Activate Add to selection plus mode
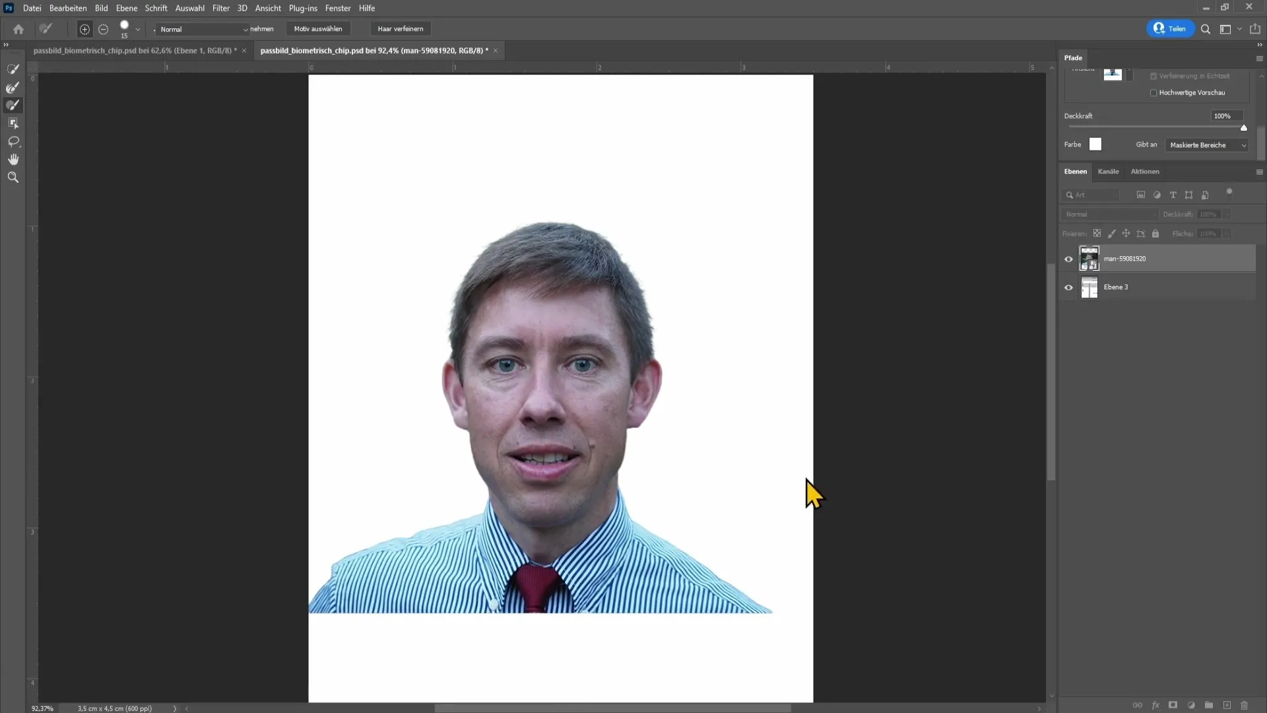 (84, 29)
